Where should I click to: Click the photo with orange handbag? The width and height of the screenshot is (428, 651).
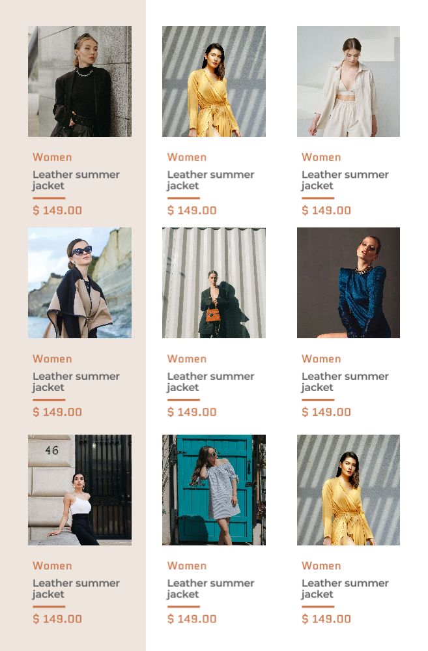(214, 283)
